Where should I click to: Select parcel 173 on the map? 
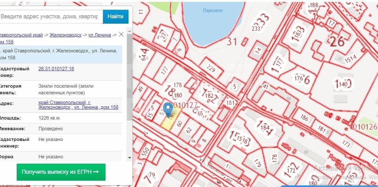tap(346, 144)
